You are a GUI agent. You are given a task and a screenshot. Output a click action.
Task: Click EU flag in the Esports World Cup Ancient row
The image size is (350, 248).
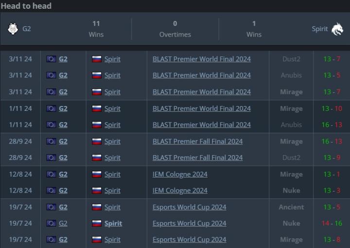point(51,207)
